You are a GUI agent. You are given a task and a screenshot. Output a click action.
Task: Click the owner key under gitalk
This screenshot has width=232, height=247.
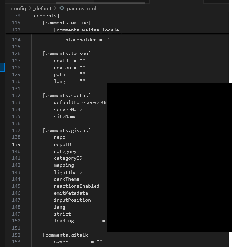click(61, 242)
